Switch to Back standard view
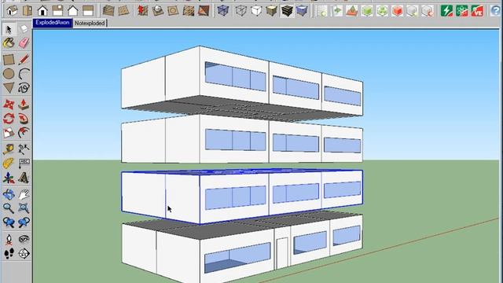 point(72,10)
